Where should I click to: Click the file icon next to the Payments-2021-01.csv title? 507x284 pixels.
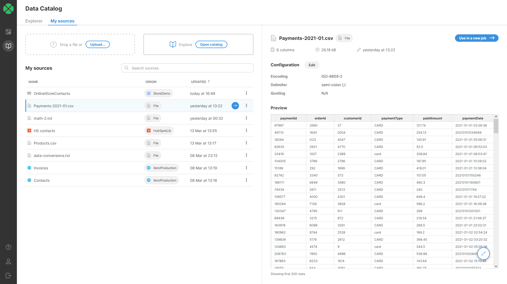274,38
